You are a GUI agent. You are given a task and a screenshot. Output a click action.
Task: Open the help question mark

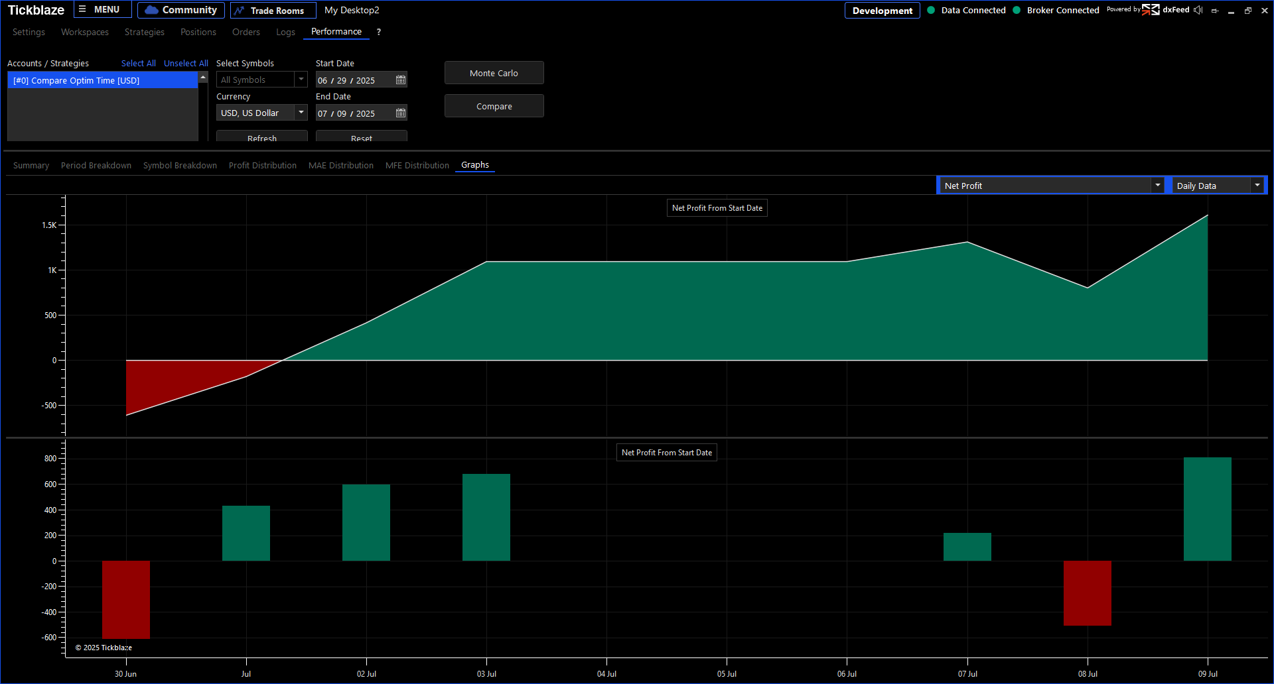[379, 32]
